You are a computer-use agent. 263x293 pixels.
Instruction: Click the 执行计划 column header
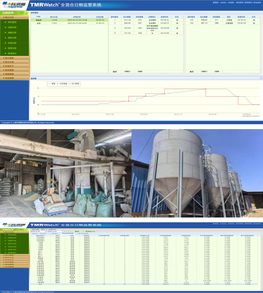54,17
